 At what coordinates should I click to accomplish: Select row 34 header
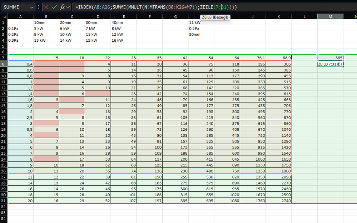coord(4,218)
